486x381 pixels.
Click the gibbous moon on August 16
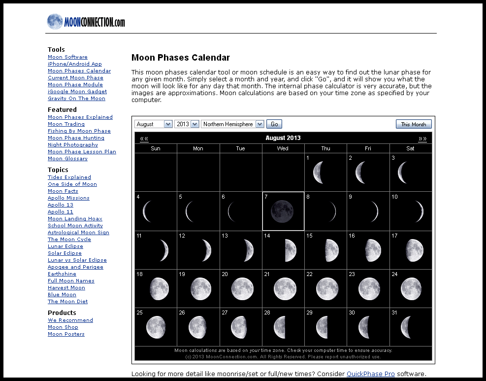tap(373, 250)
